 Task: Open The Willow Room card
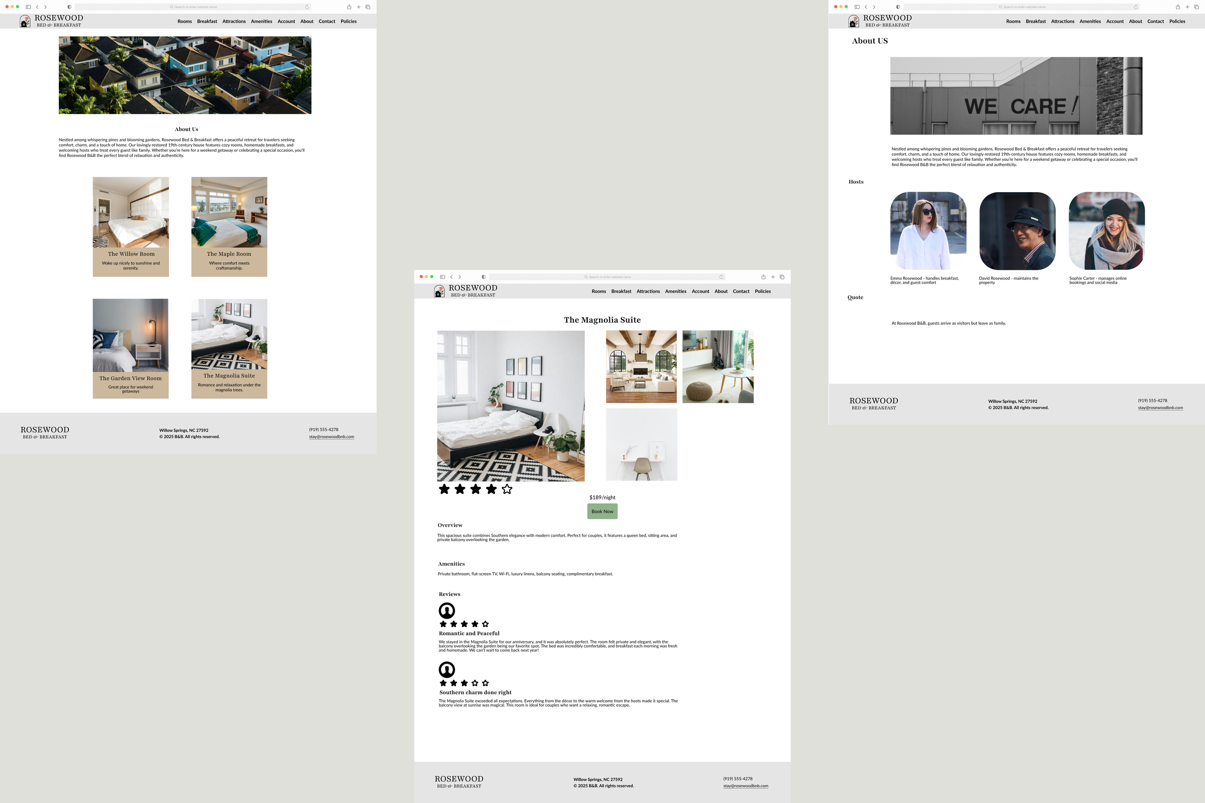[131, 226]
